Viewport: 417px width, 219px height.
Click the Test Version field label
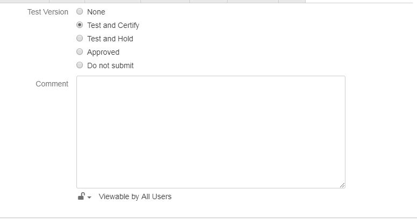coord(48,12)
